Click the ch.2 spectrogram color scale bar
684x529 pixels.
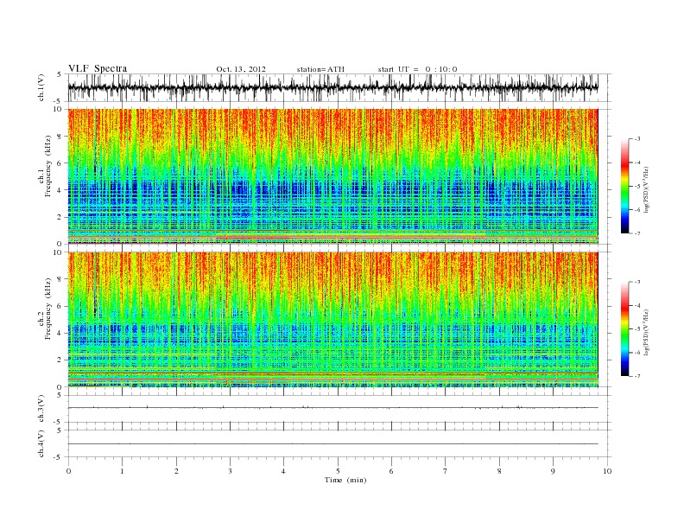624,329
